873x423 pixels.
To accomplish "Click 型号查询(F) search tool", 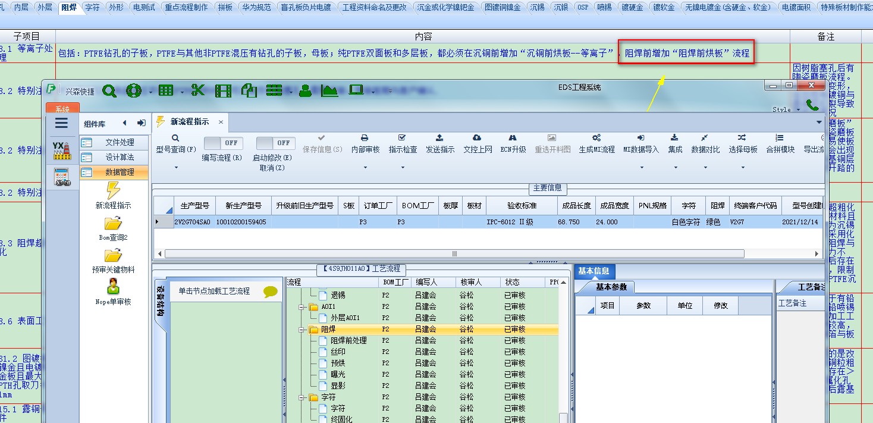I will [176, 143].
